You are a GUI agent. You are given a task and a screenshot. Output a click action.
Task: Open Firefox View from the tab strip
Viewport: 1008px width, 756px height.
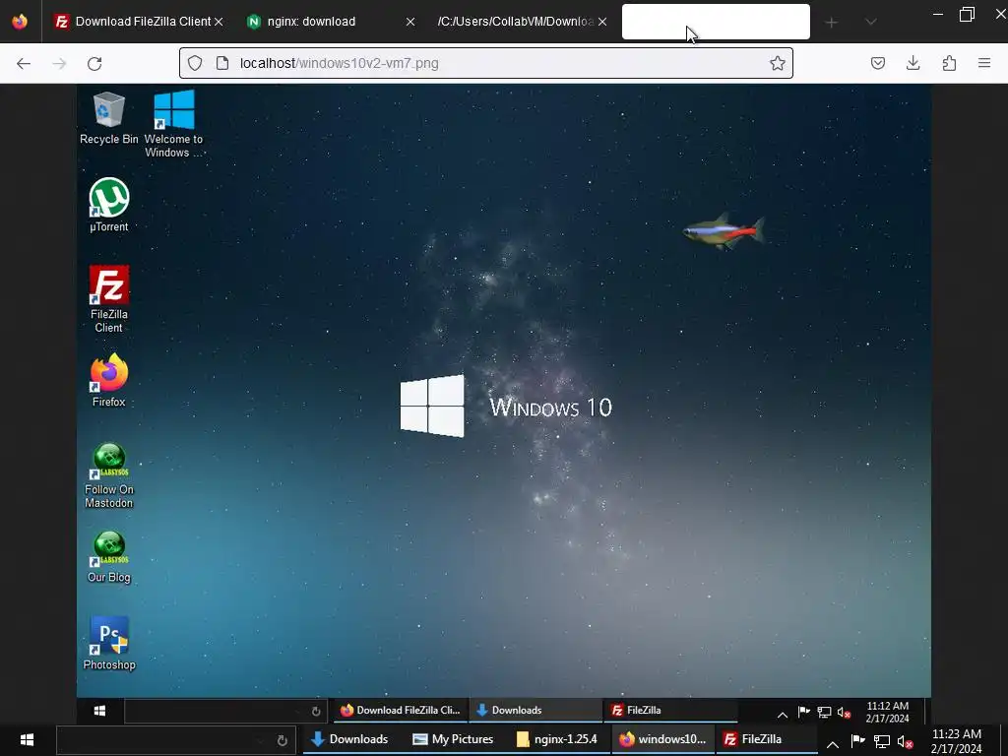click(20, 22)
